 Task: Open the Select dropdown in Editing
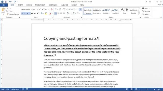coord(146,14)
